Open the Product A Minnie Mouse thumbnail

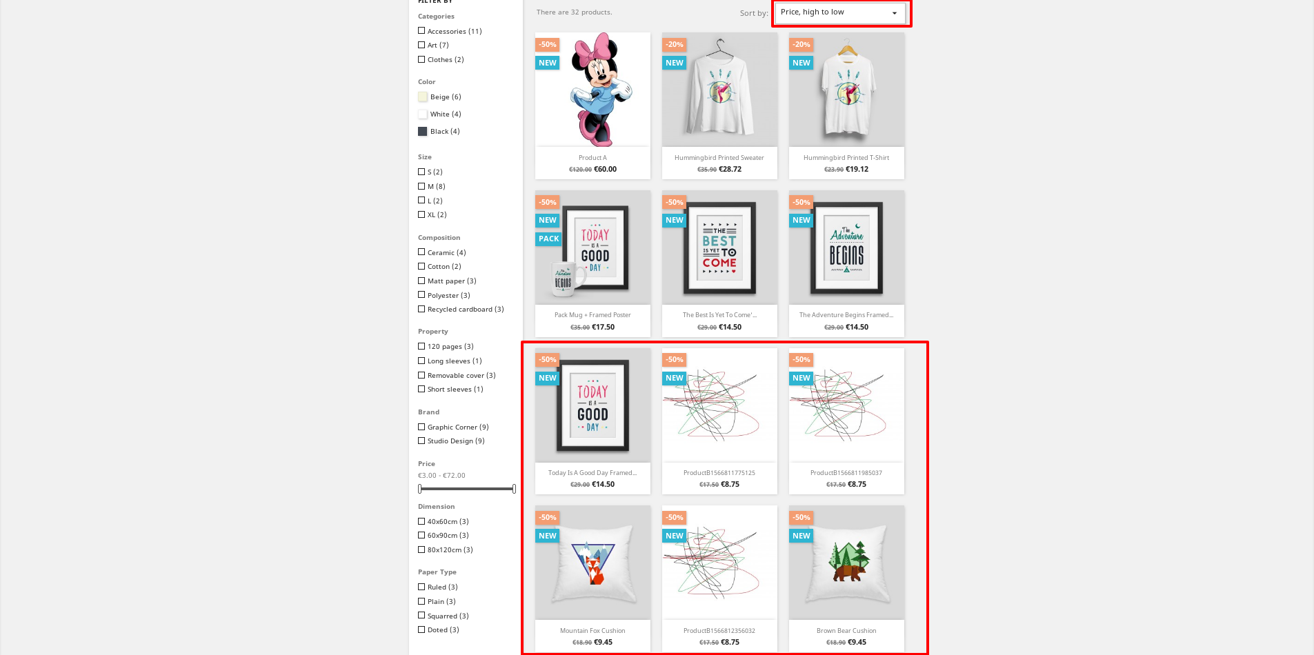tap(593, 89)
